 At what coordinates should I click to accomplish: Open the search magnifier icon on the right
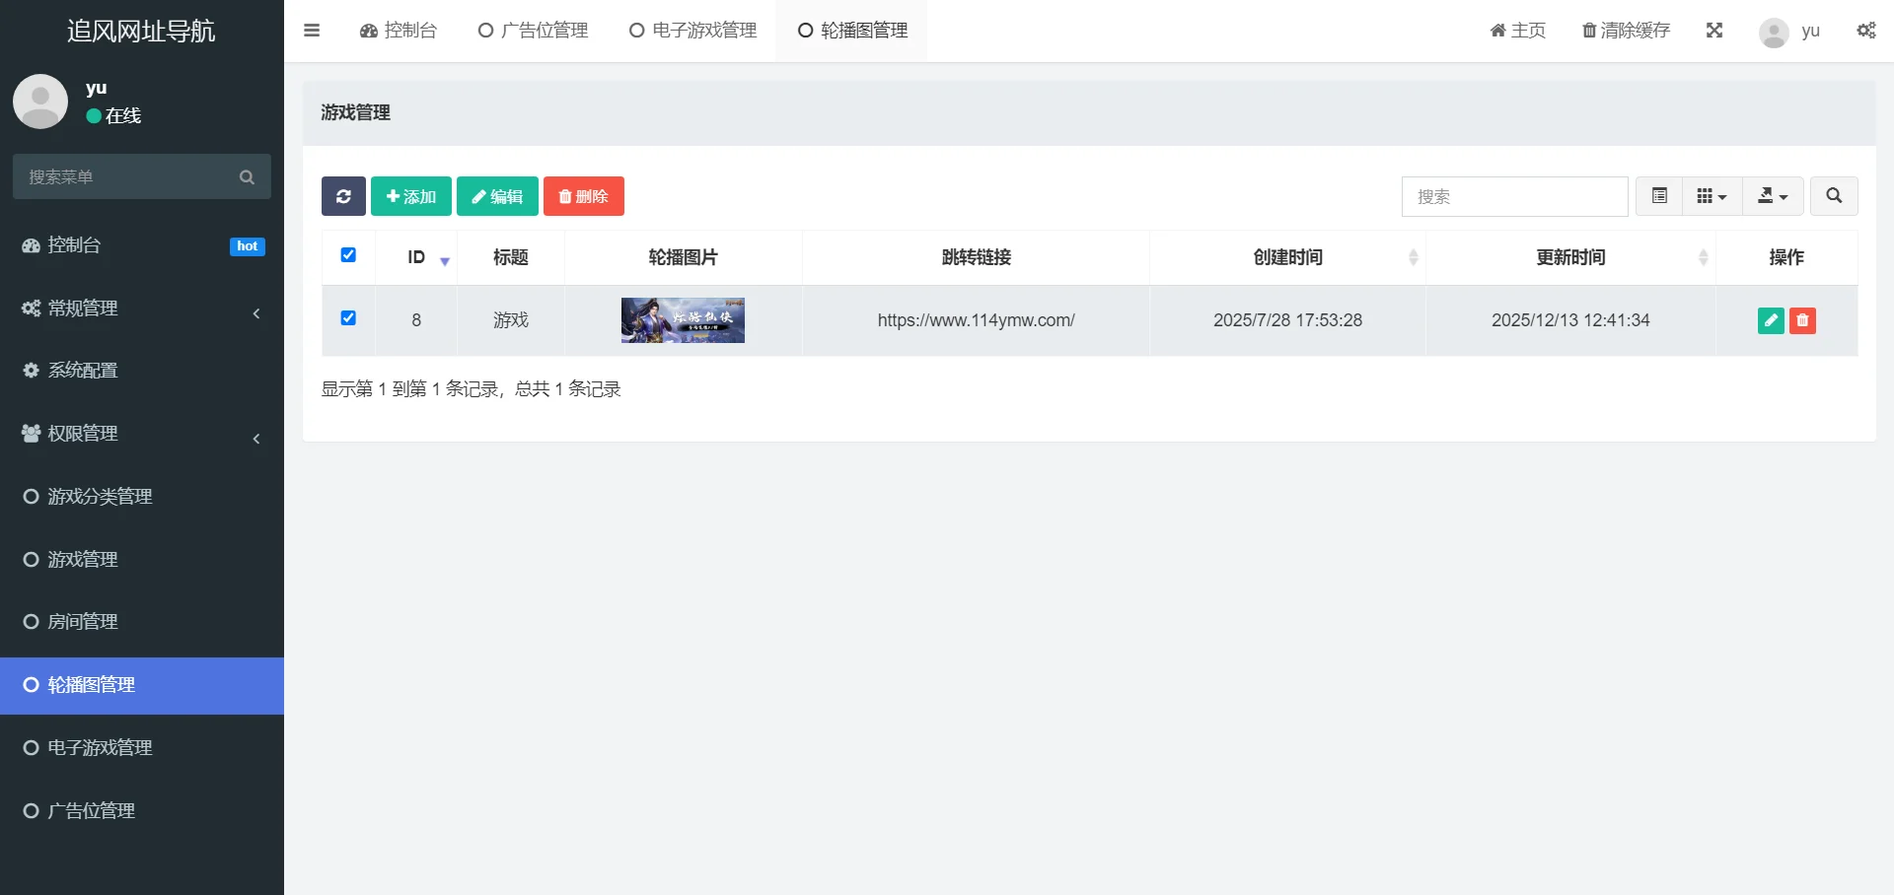pyautogui.click(x=1834, y=196)
